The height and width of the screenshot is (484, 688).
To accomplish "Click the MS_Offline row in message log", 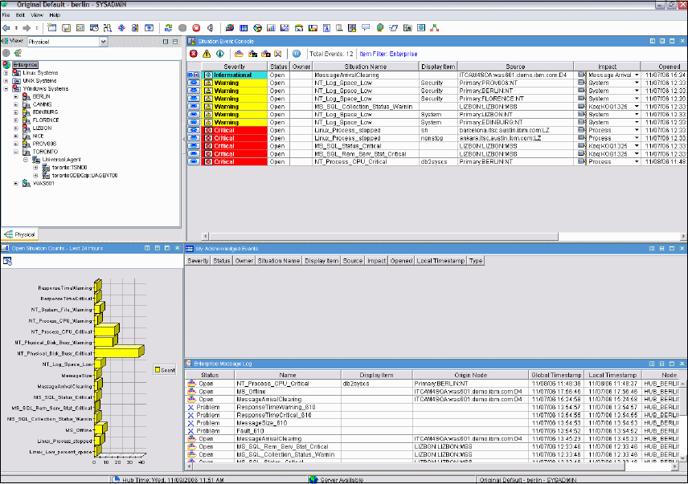I will pyautogui.click(x=432, y=392).
